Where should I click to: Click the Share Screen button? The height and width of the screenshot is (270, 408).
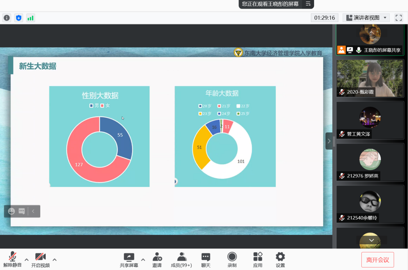(x=129, y=259)
